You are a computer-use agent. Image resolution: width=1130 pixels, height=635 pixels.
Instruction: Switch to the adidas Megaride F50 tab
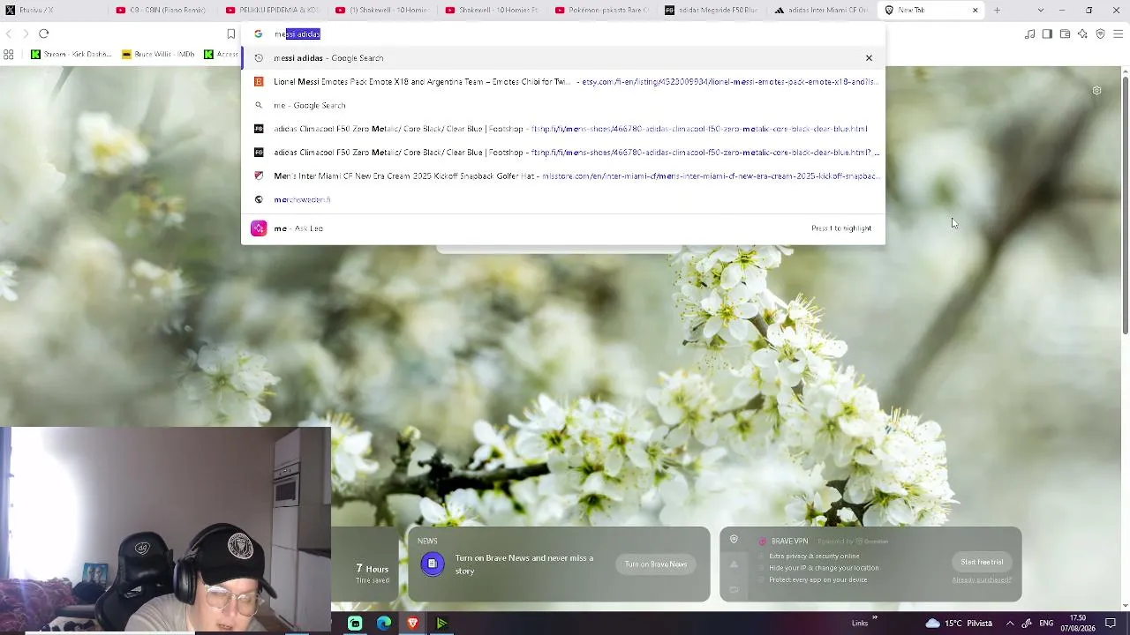pyautogui.click(x=713, y=11)
